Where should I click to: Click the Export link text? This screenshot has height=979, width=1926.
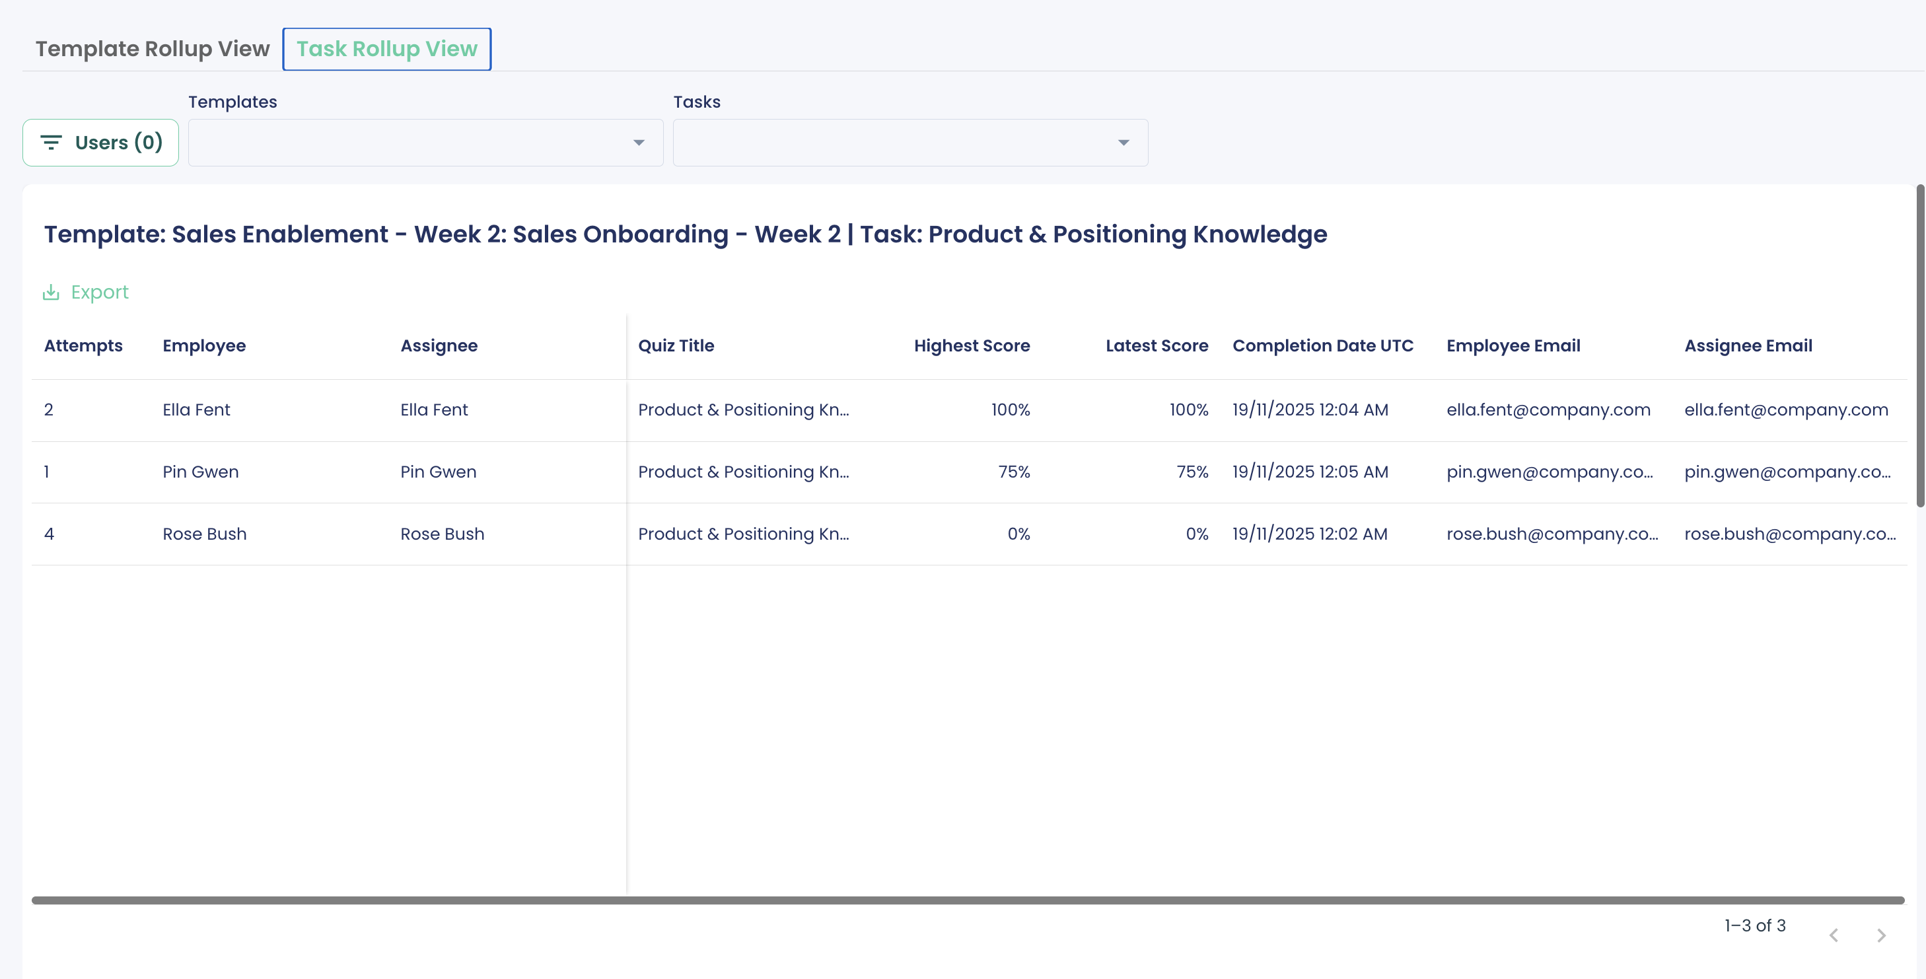pyautogui.click(x=100, y=293)
